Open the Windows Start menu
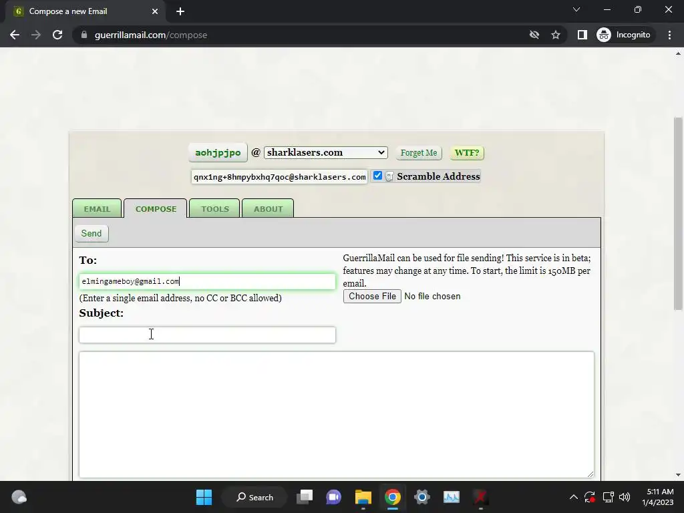This screenshot has width=684, height=513. pyautogui.click(x=204, y=497)
